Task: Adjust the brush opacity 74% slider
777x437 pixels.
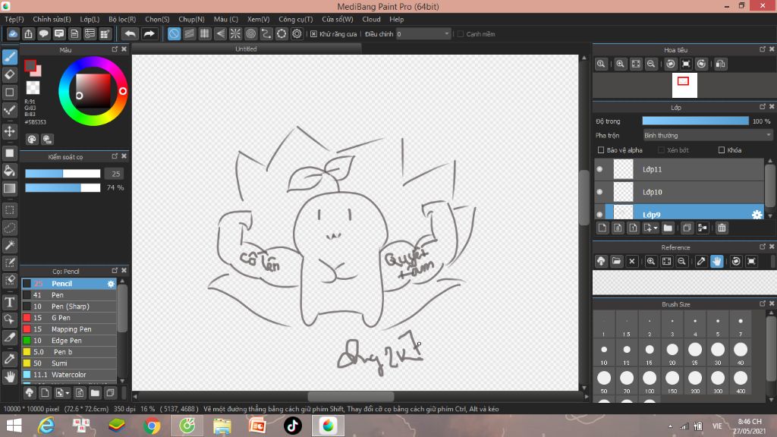Action: coord(62,188)
